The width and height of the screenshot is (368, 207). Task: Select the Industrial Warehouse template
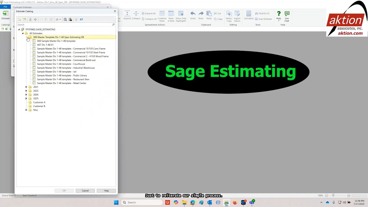[x=66, y=68]
